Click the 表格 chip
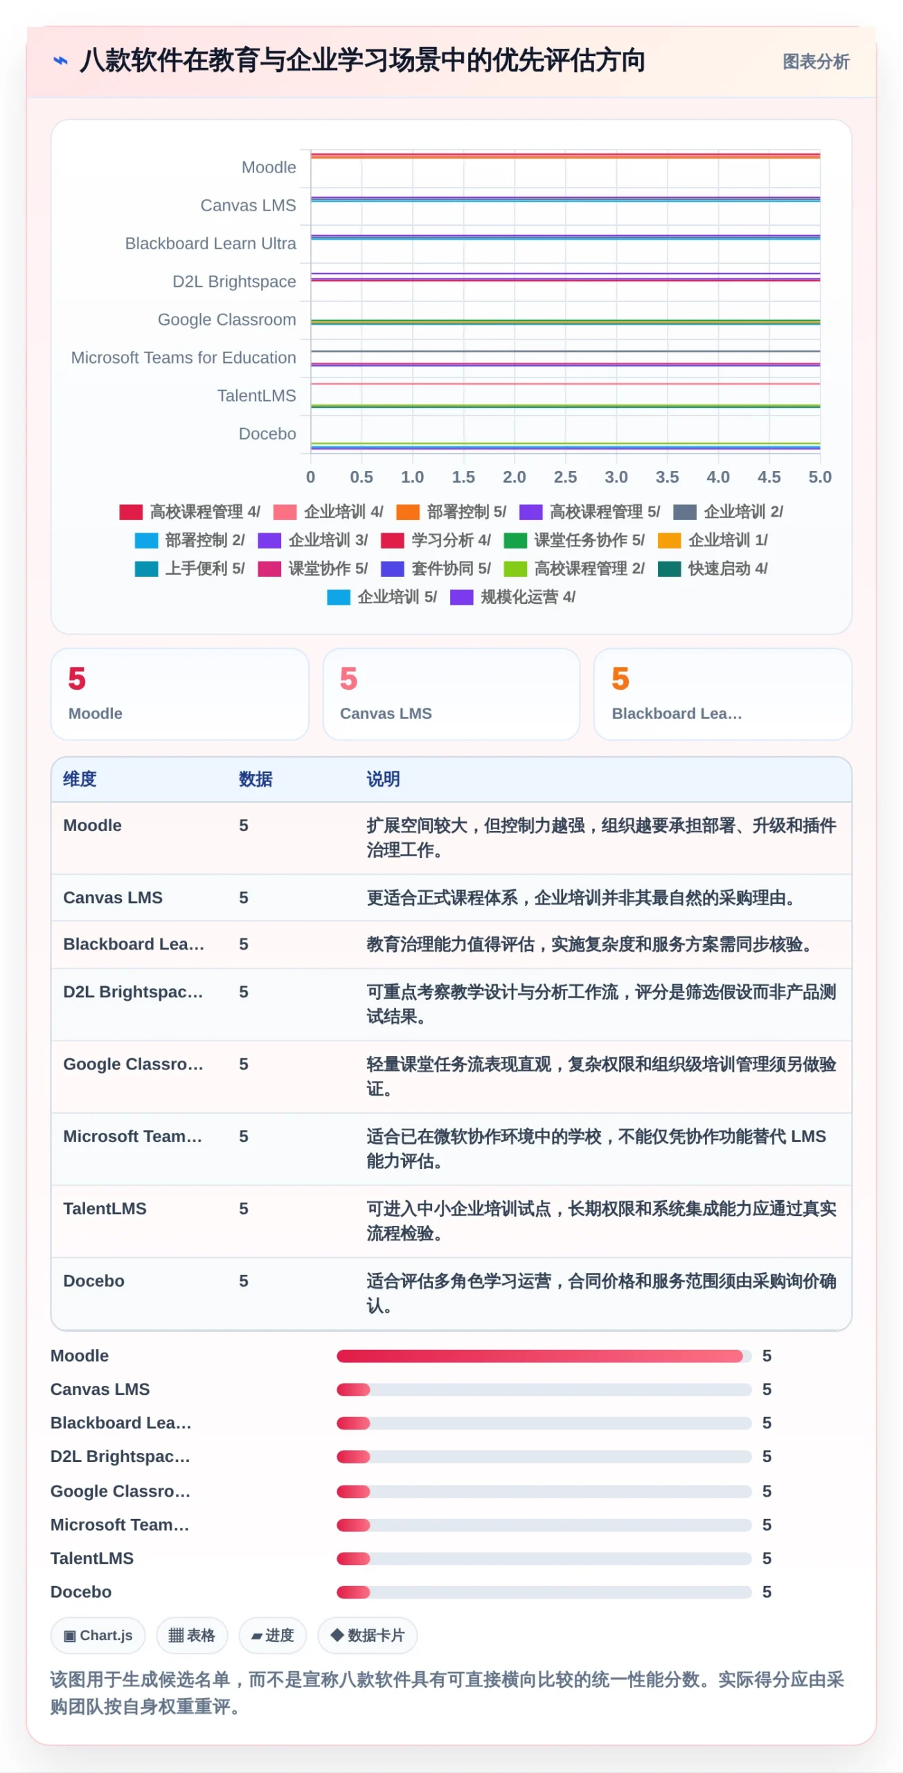The width and height of the screenshot is (903, 1773). pos(192,1635)
